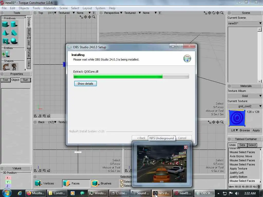The image size is (263, 197).
Task: Open the Values panel menu icon
Action: pyautogui.click(x=2, y=168)
